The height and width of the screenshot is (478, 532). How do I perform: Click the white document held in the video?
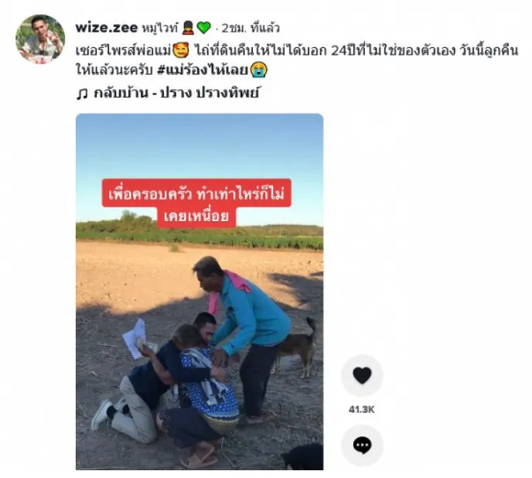tap(135, 339)
